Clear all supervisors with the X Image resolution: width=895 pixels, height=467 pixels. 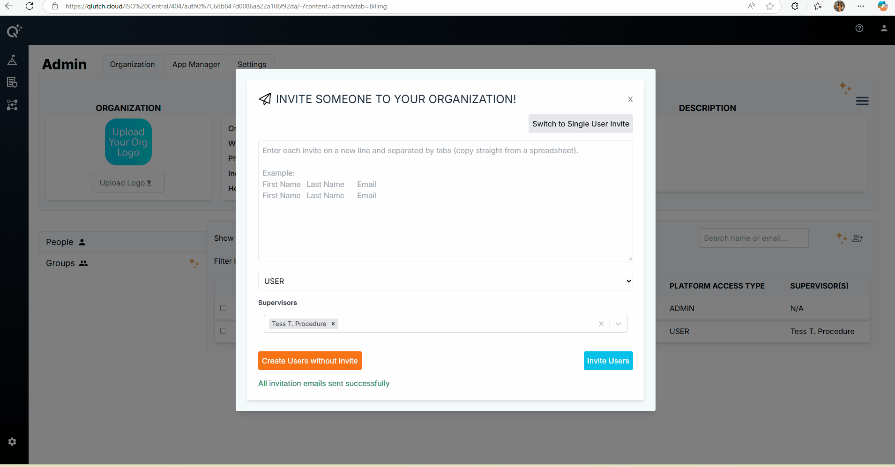click(601, 324)
